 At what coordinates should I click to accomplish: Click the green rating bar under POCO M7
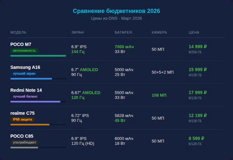pos(38,56)
